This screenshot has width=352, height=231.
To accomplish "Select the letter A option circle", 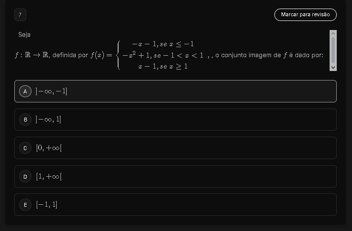I will 25,91.
